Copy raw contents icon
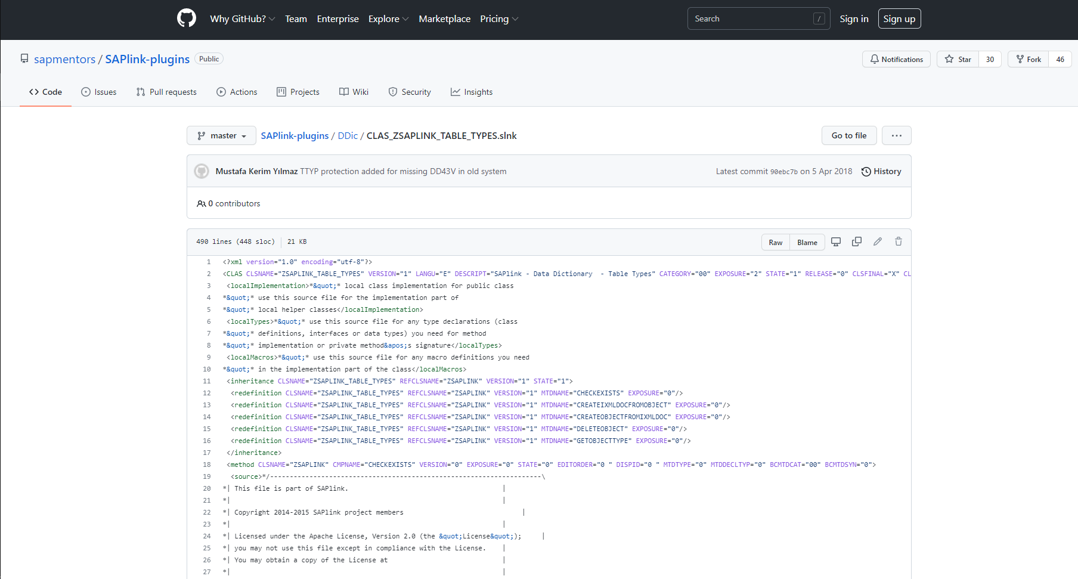 pyautogui.click(x=857, y=241)
